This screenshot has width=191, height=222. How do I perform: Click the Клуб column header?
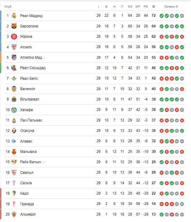[8, 7]
